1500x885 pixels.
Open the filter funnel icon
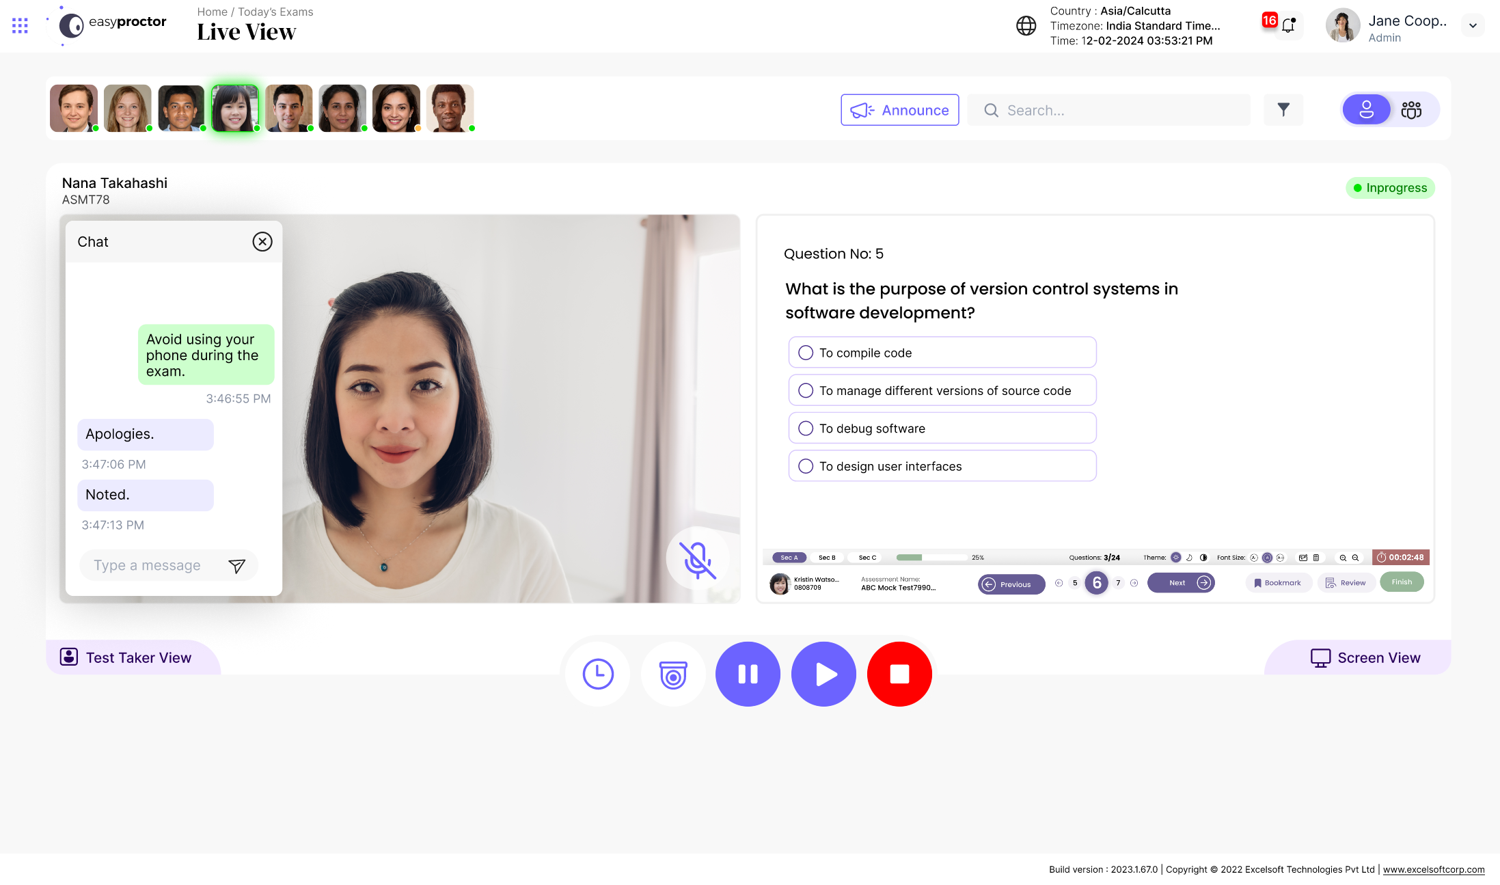point(1283,110)
